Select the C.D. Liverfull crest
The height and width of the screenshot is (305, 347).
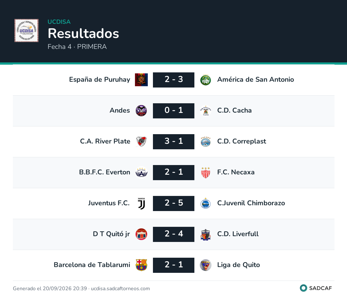coord(206,234)
